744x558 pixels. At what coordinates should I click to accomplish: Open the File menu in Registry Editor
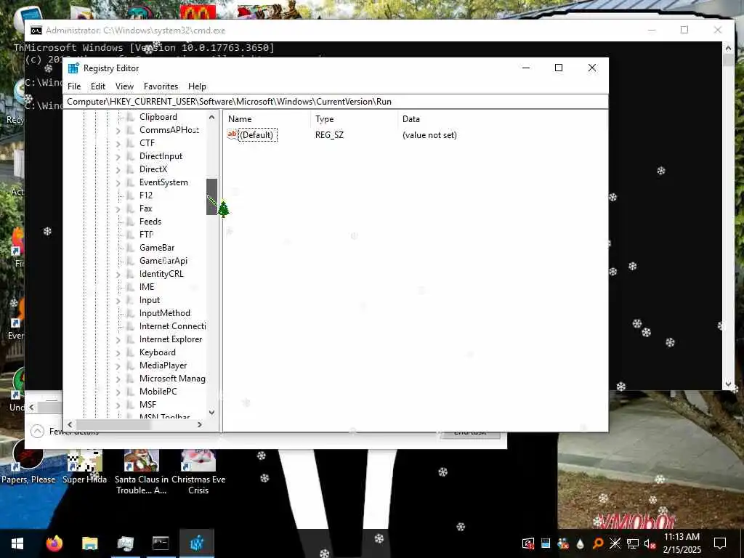tap(74, 86)
